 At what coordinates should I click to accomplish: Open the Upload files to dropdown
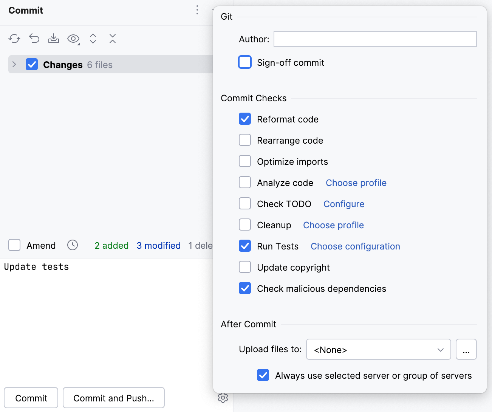tap(379, 350)
